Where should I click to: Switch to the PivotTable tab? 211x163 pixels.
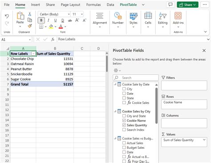click(x=128, y=5)
